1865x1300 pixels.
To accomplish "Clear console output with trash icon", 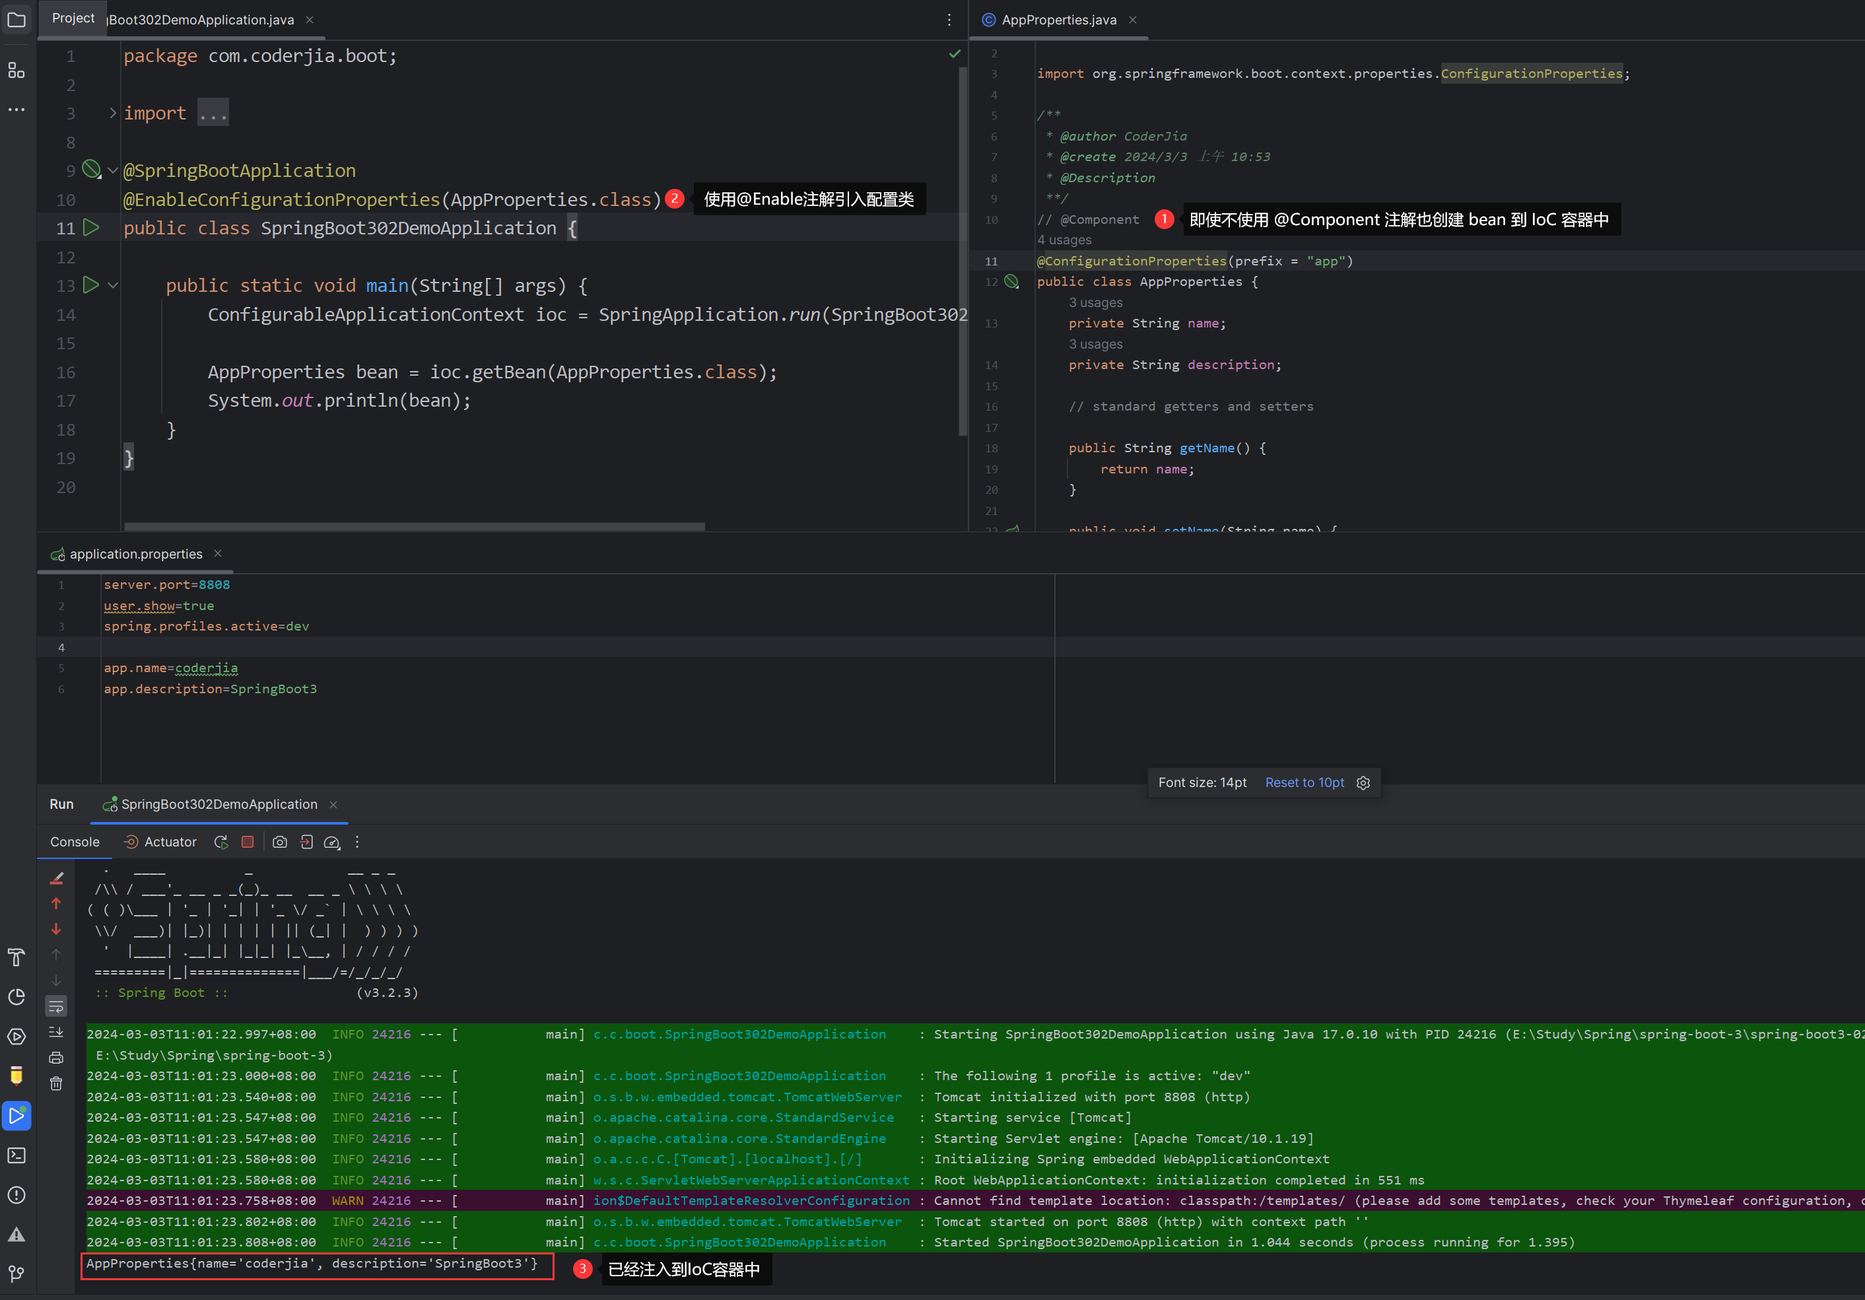I will pos(56,1084).
